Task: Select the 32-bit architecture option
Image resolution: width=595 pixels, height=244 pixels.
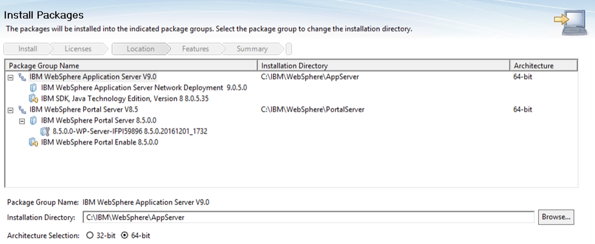Action: pos(90,236)
